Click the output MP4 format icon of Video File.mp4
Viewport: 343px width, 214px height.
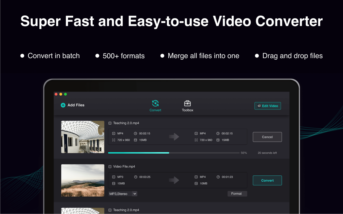click(x=196, y=177)
